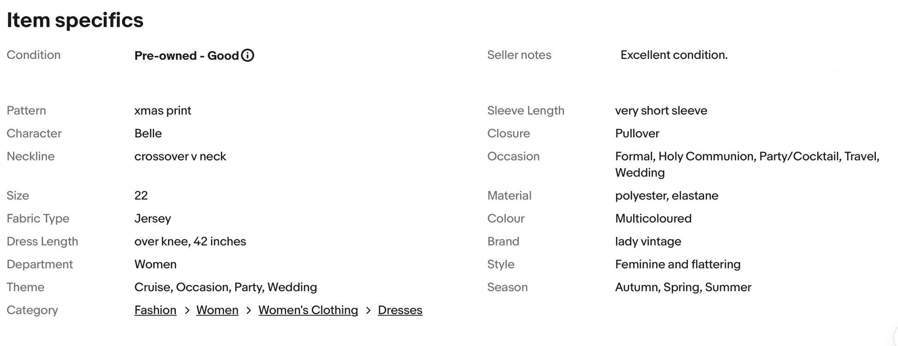Click the Occasion values text
This screenshot has width=898, height=346.
coord(747,157)
